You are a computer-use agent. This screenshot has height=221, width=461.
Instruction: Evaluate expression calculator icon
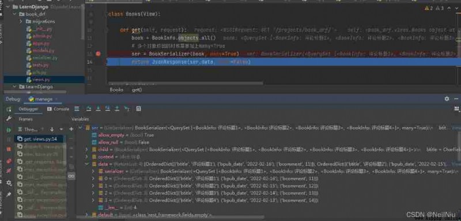point(138,109)
